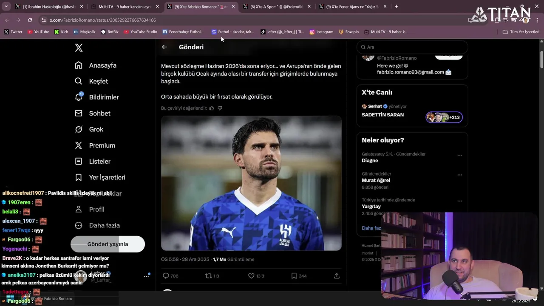Click the repost icon showing 1 B
Viewport: 544px width, 306px height.
[212, 276]
